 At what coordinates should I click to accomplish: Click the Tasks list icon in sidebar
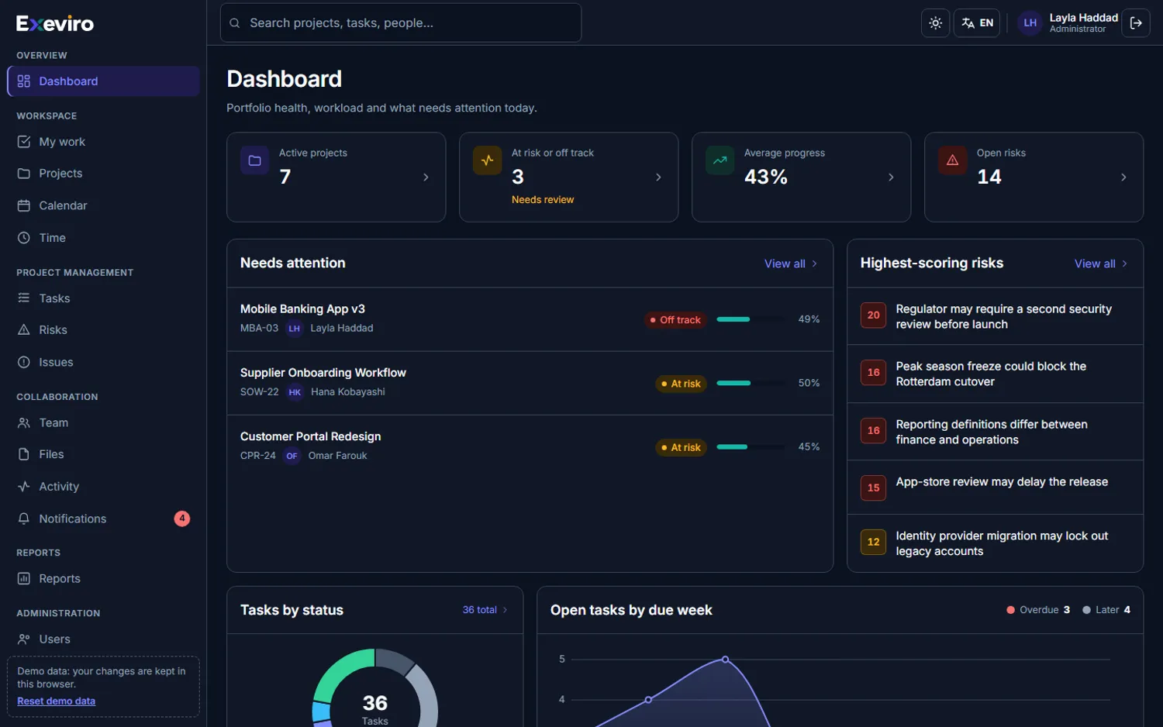(24, 298)
